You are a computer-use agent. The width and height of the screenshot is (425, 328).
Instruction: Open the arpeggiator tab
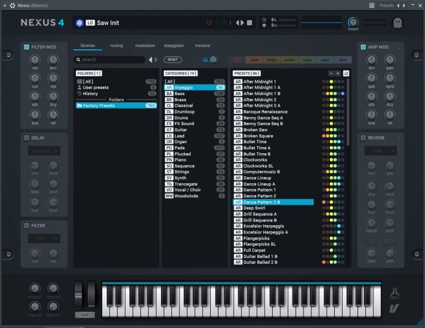(x=174, y=45)
